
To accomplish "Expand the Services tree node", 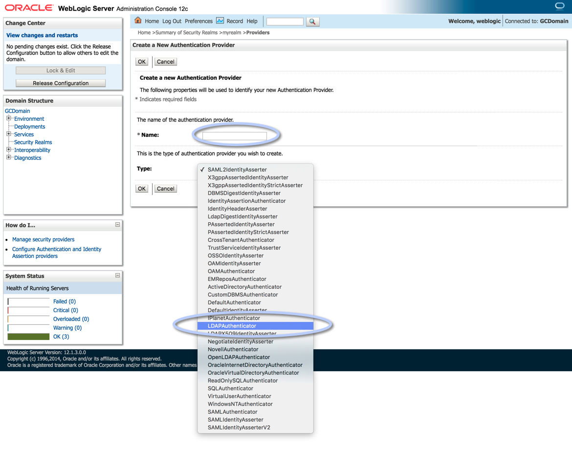I will (x=8, y=134).
